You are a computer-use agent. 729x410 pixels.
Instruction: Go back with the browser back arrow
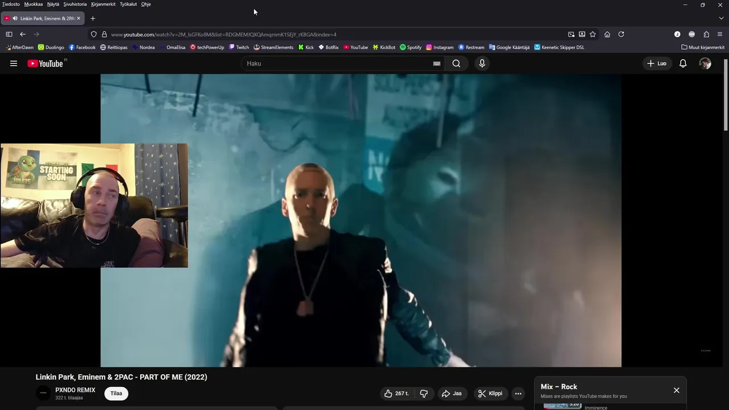pos(23,34)
